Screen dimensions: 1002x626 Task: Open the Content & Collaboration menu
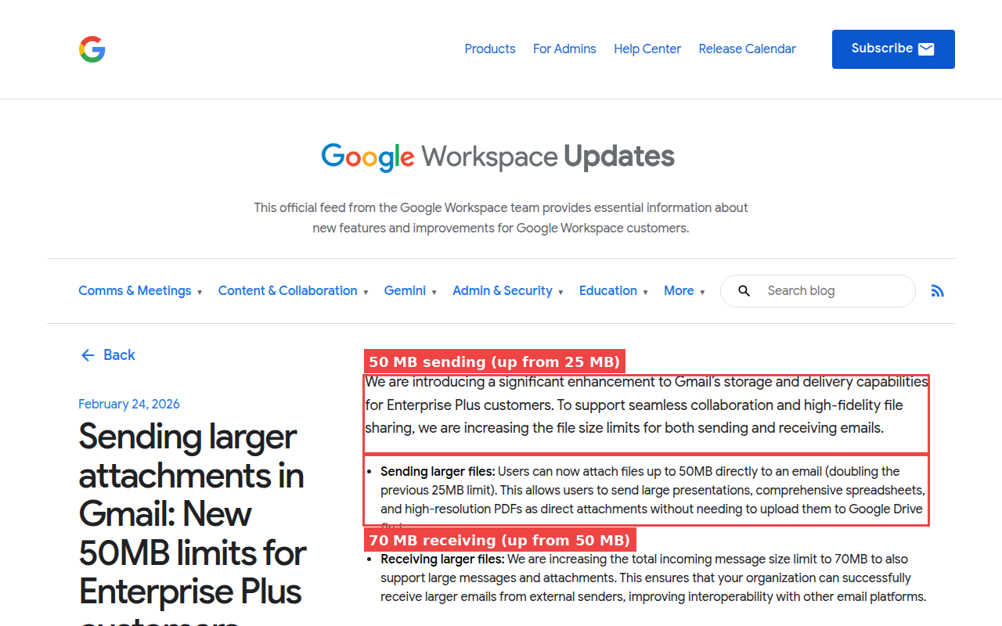pos(287,290)
